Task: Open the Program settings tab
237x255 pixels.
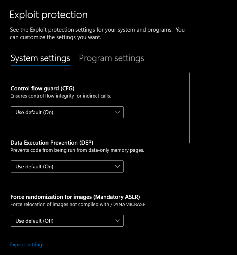Action: (112, 58)
